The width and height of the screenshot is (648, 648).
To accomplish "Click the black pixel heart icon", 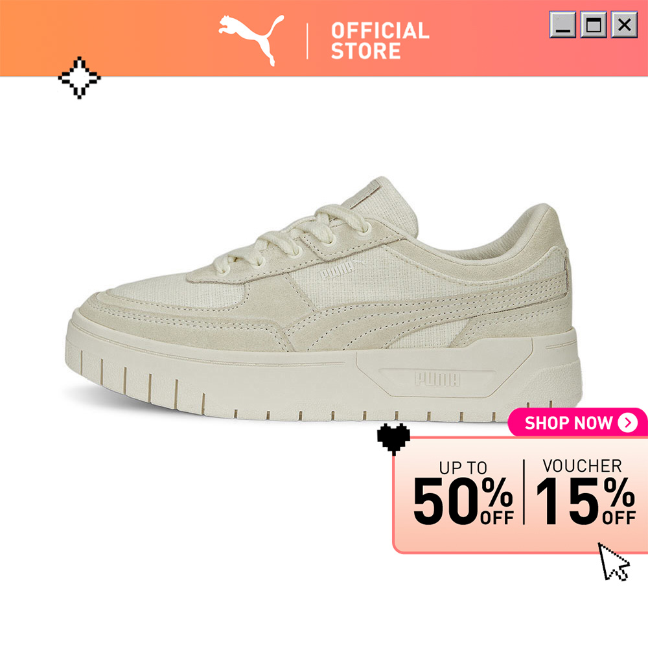I will [x=393, y=439].
